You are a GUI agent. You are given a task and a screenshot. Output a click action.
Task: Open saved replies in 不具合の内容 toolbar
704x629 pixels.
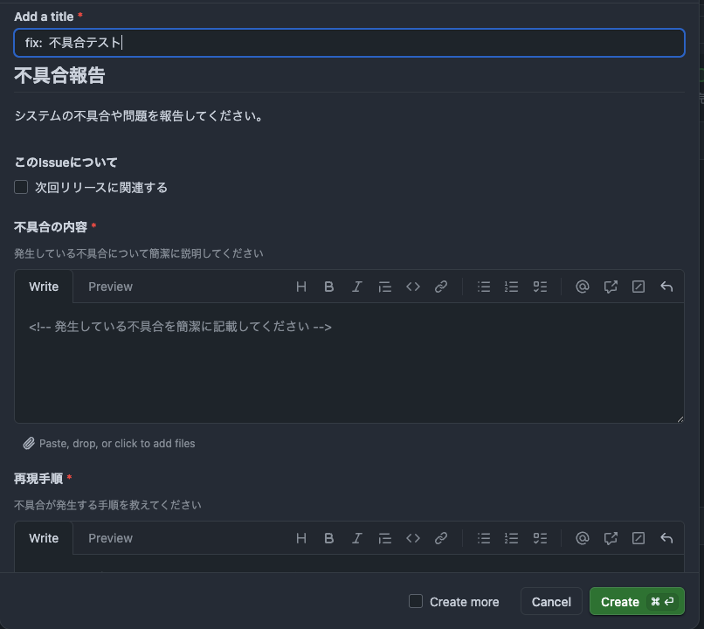pyautogui.click(x=666, y=287)
